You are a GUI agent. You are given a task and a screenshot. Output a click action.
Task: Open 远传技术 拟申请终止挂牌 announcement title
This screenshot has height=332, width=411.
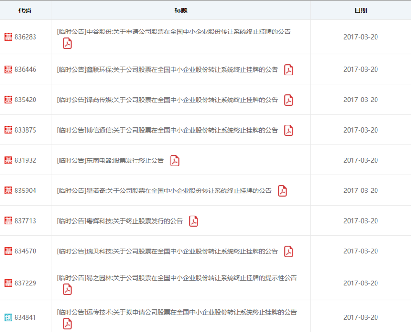pos(177,312)
